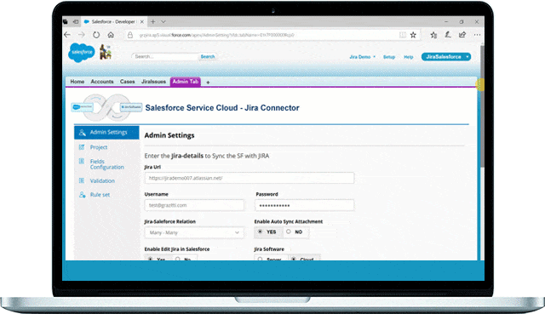Select Server for Jira Software
The height and width of the screenshot is (314, 545).
(x=260, y=259)
